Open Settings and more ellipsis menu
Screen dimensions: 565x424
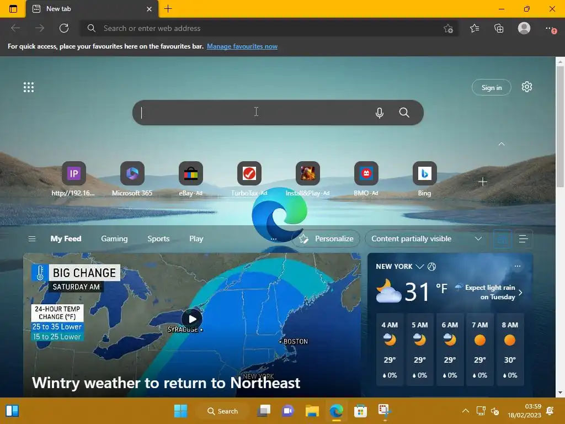[550, 29]
